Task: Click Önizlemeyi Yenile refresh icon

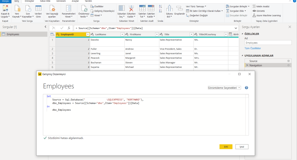Action: point(84,8)
